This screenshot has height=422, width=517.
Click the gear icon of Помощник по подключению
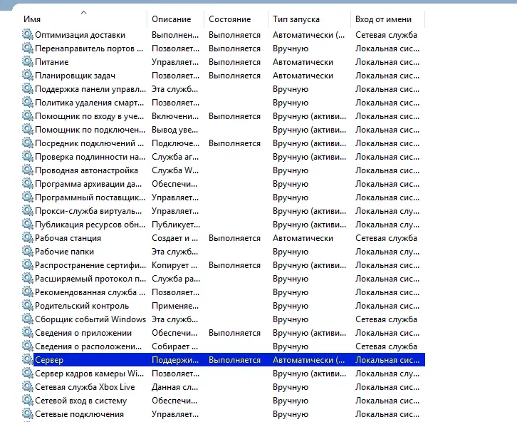[28, 129]
